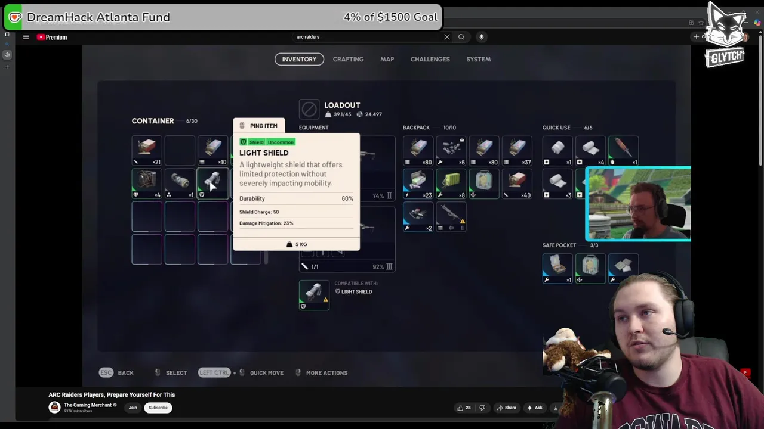Toggle eye tracking icon on ×6 parts
The image size is (764, 429).
pyautogui.click(x=461, y=141)
